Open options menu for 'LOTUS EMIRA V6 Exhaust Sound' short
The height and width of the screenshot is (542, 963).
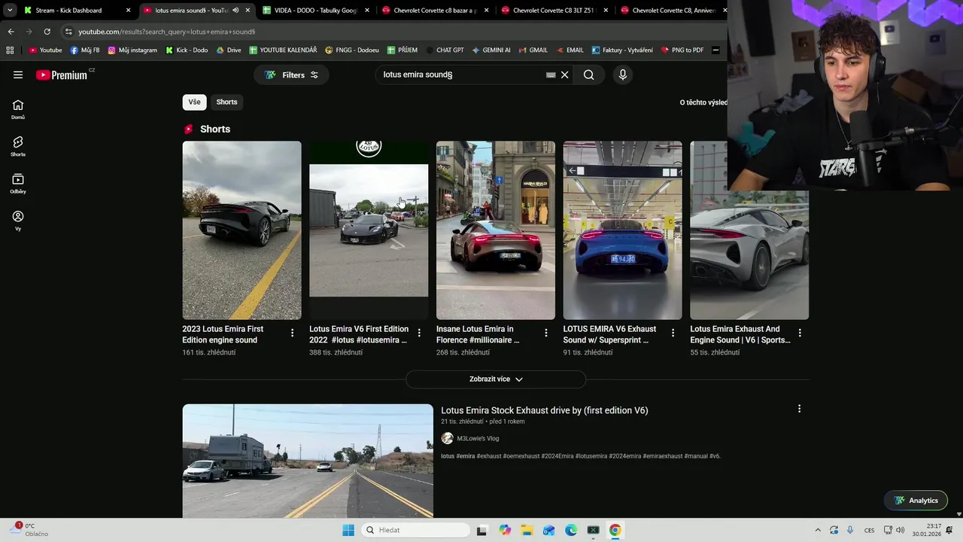point(673,333)
